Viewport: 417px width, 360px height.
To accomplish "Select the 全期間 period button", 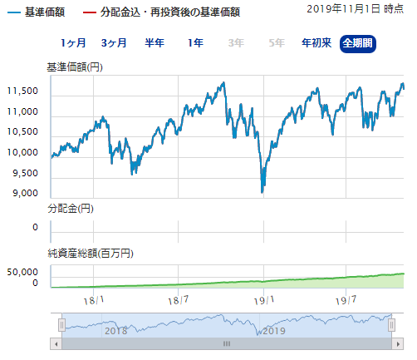I will (x=358, y=44).
